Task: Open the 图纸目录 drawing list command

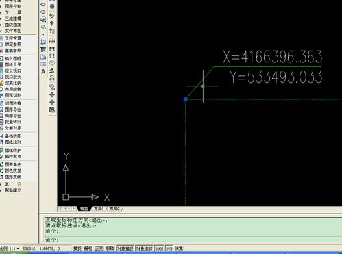Action: (x=11, y=64)
